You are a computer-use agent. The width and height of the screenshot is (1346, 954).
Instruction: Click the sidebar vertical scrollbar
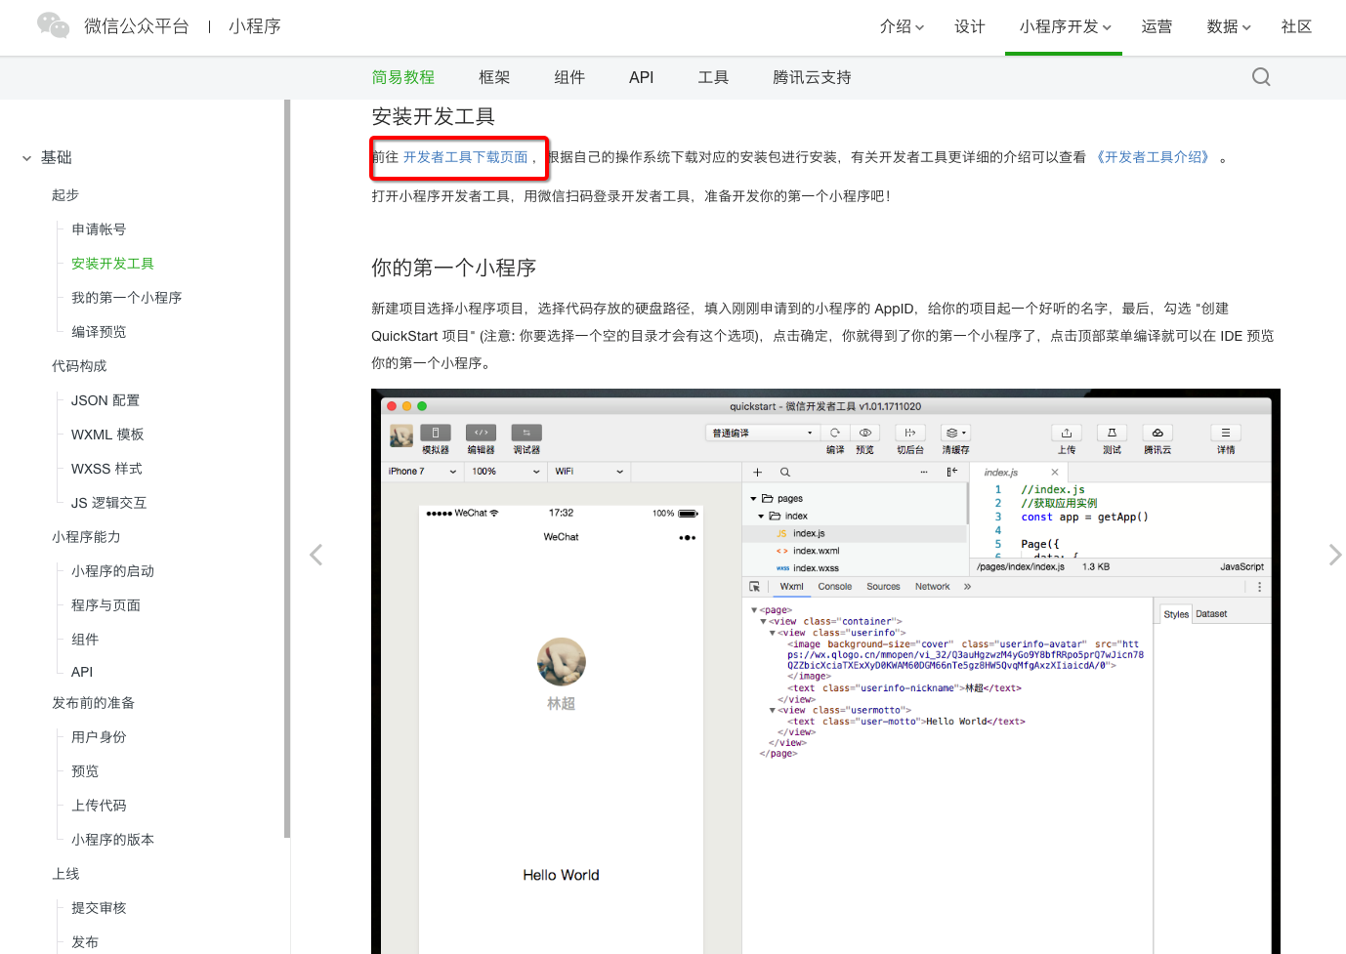(287, 469)
